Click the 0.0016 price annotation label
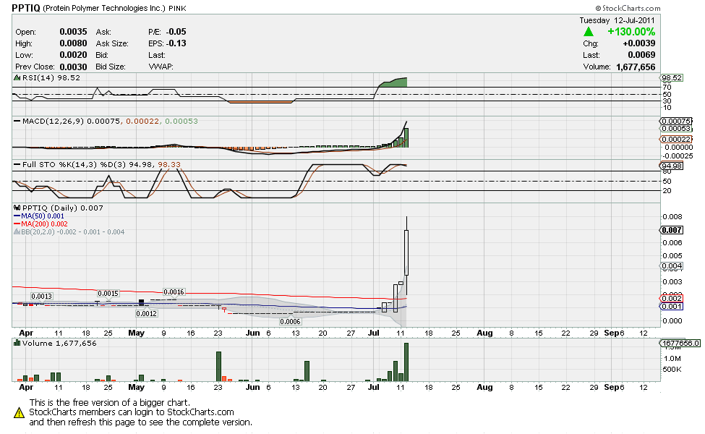This screenshot has width=705, height=434. [174, 292]
